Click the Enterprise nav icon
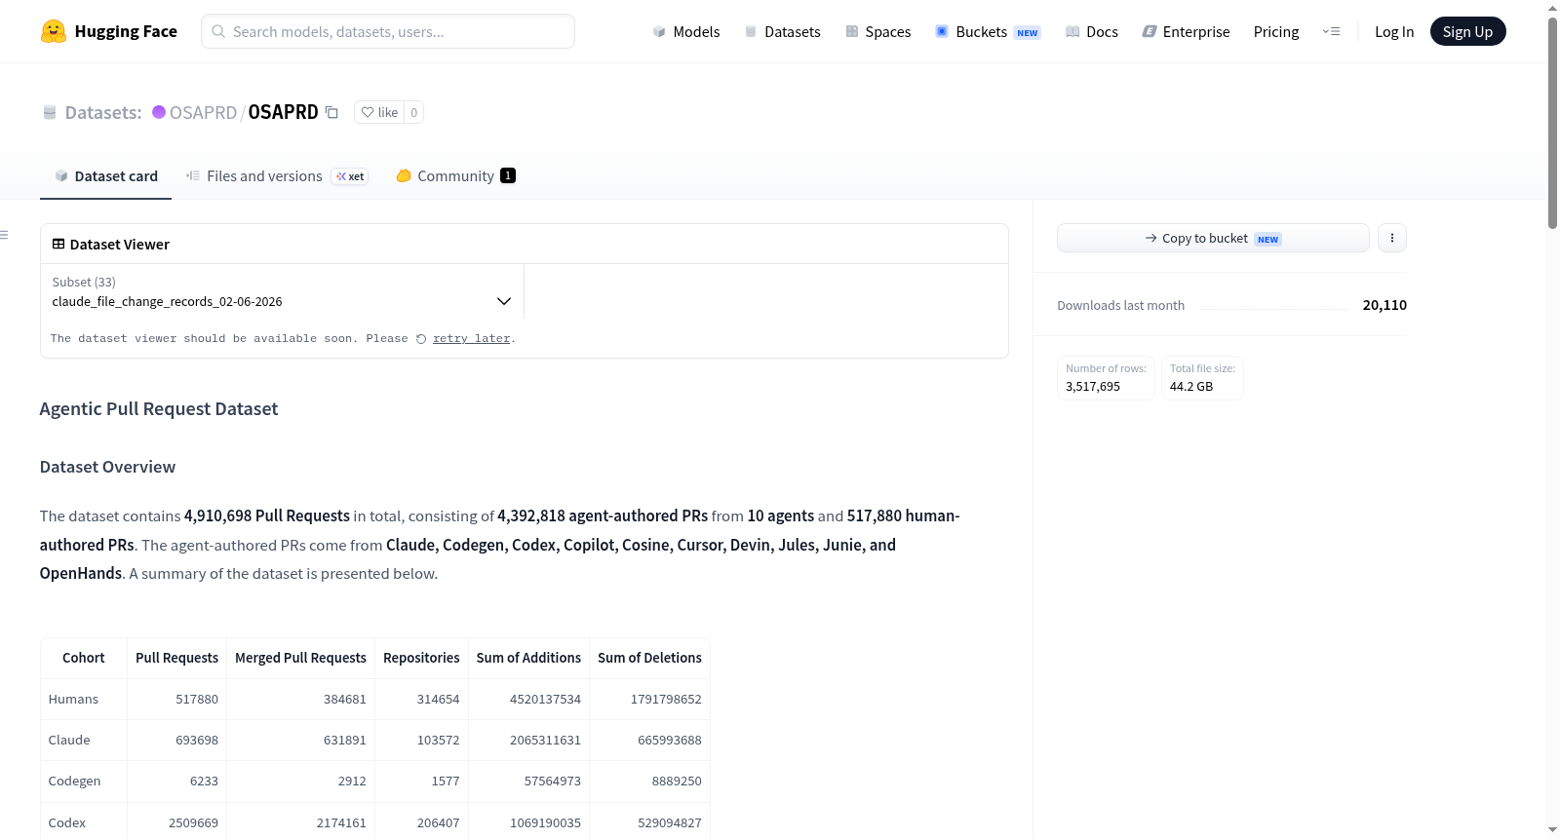 click(x=1150, y=31)
